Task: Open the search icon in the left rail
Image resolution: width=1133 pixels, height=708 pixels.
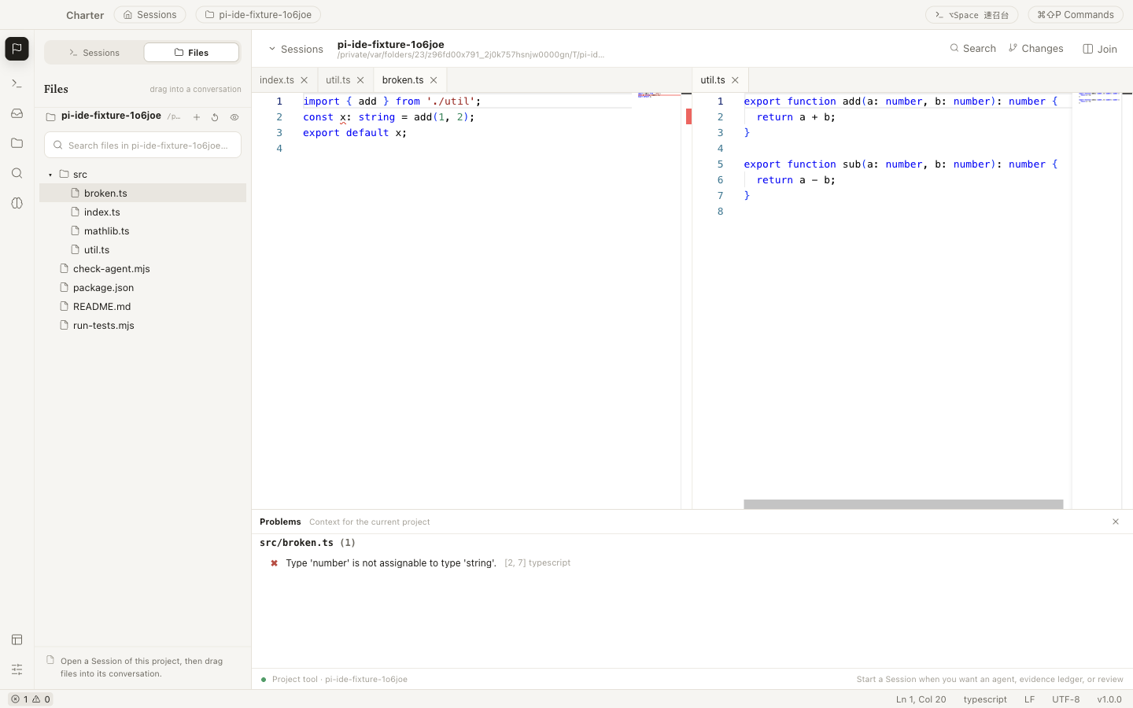Action: click(x=17, y=173)
